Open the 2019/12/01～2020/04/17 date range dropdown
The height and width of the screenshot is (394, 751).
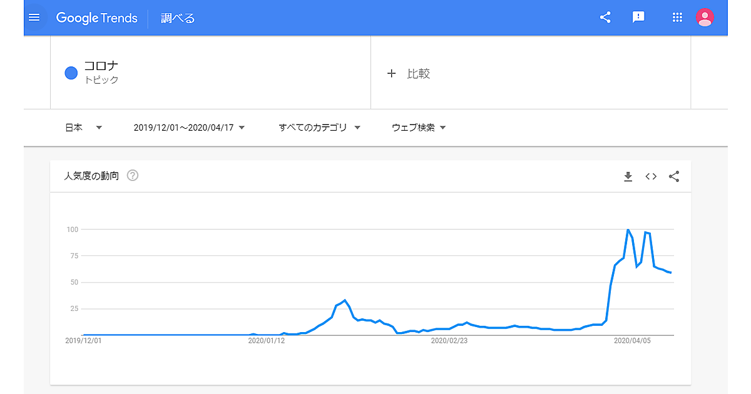189,128
